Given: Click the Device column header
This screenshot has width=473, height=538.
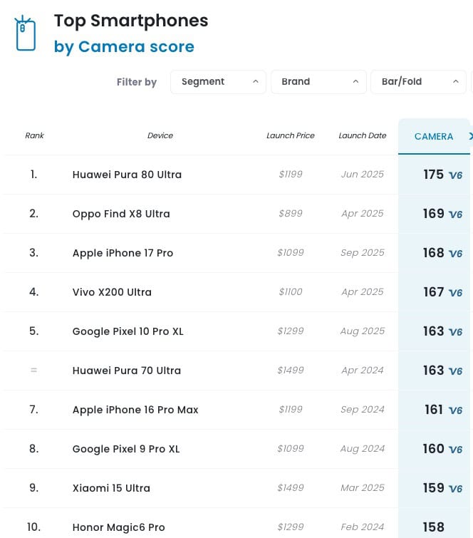Looking at the screenshot, I should (160, 135).
